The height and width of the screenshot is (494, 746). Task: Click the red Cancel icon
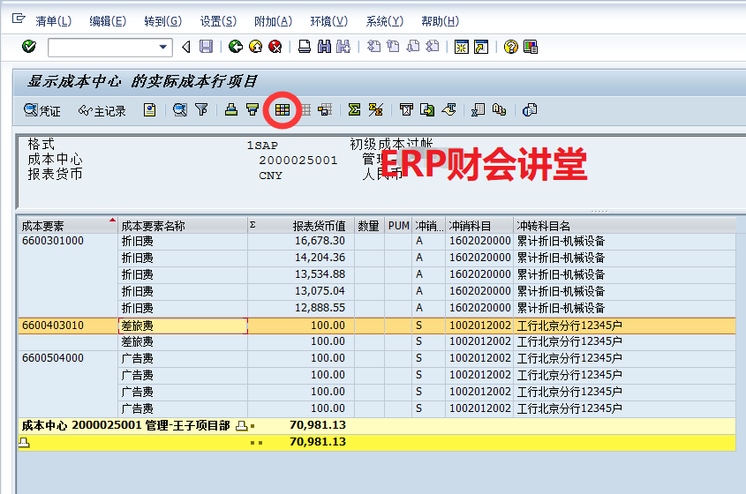click(x=275, y=47)
